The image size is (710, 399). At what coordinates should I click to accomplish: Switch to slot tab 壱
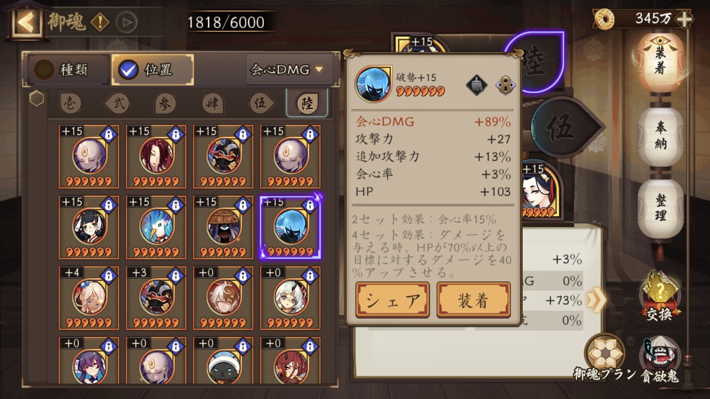[x=70, y=104]
